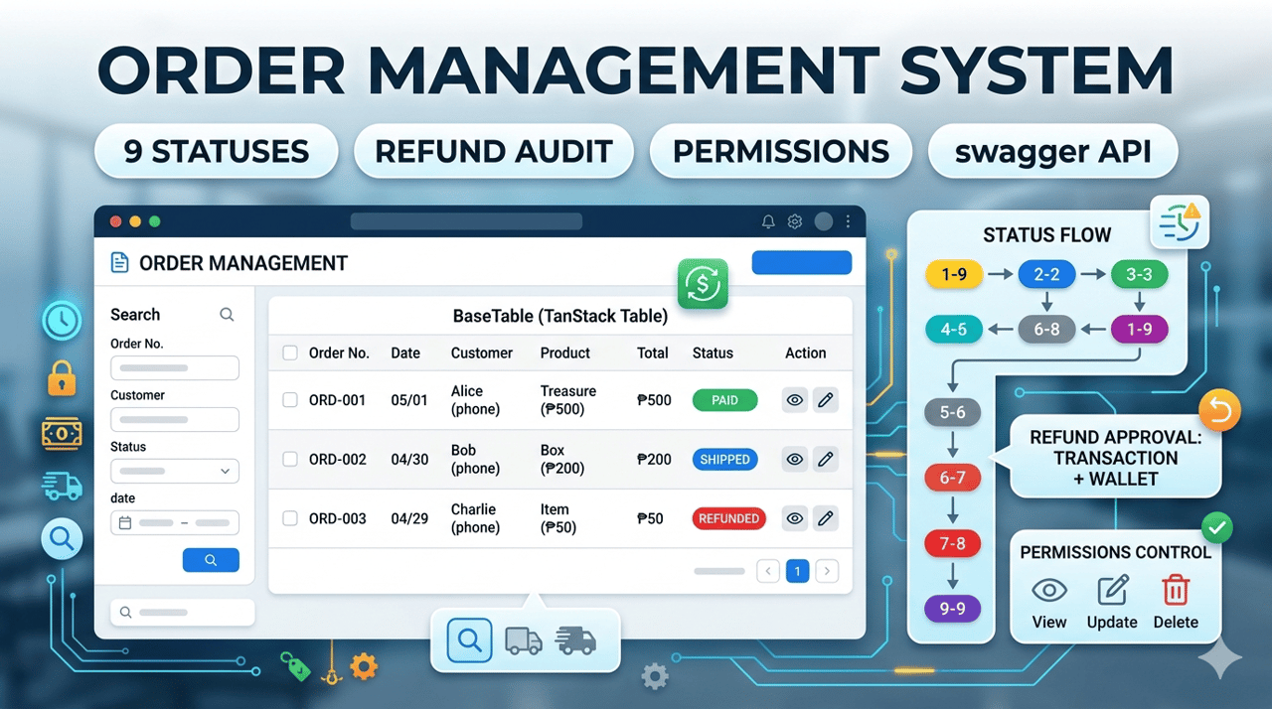This screenshot has height=709, width=1272.
Task: Edit order ORD-001 with pencil icon
Action: [825, 400]
